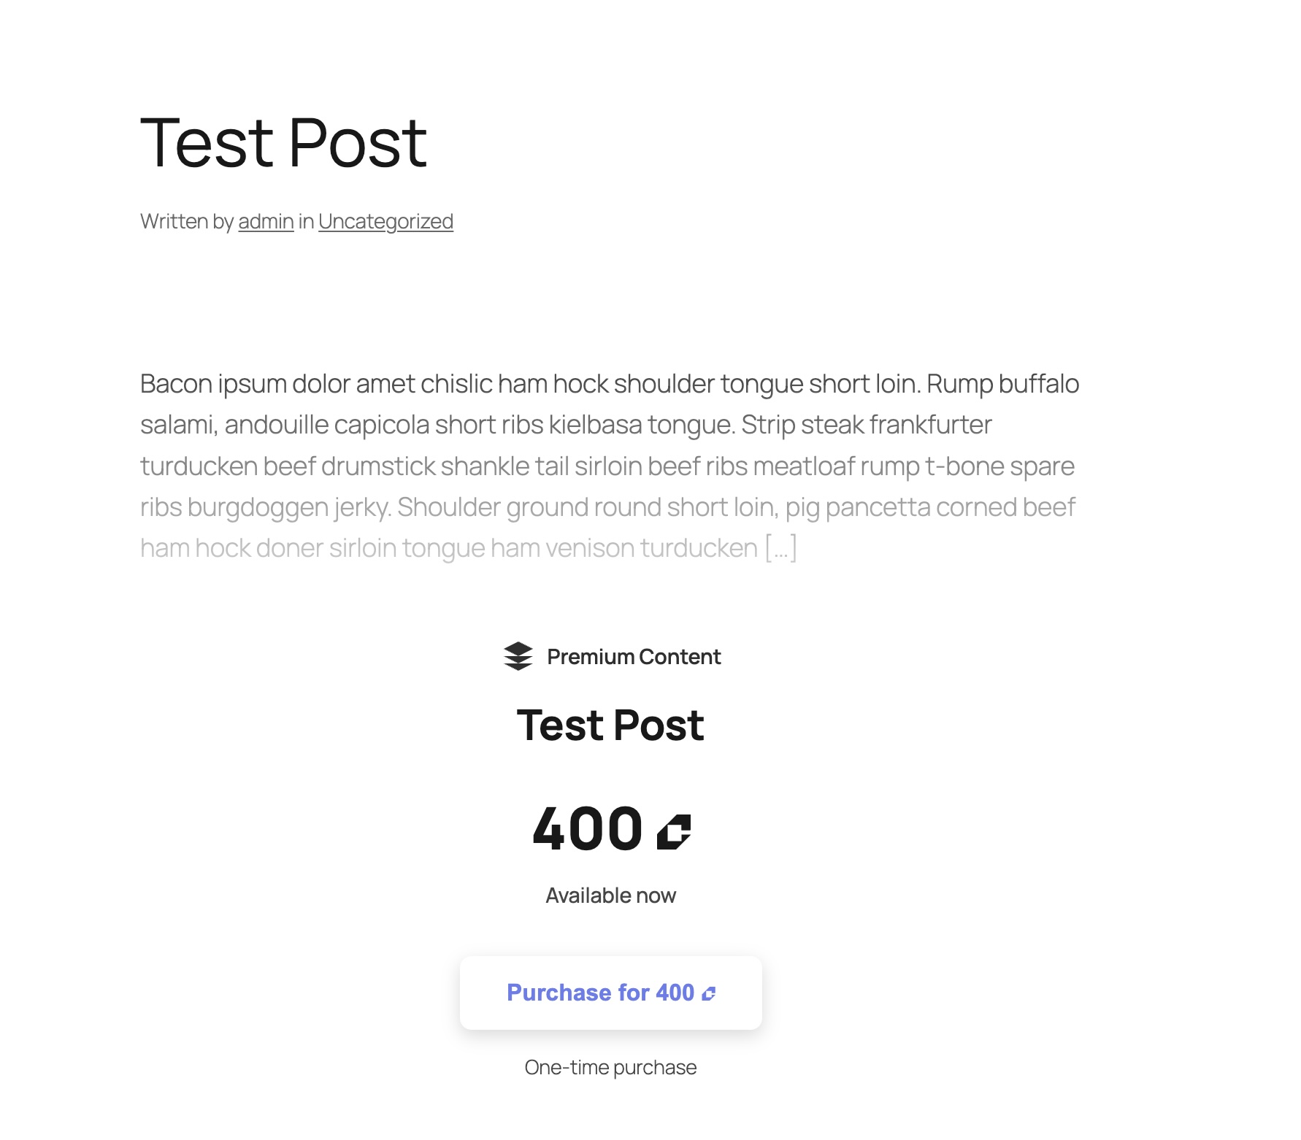Open the Uncategorized category link
This screenshot has width=1301, height=1140.
tap(385, 220)
